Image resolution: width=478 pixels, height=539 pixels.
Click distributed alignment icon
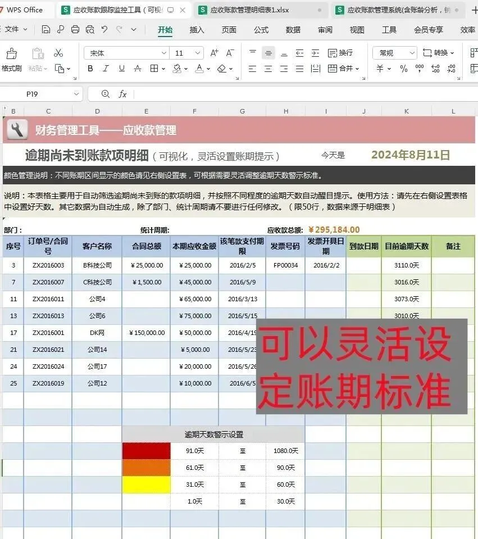315,69
